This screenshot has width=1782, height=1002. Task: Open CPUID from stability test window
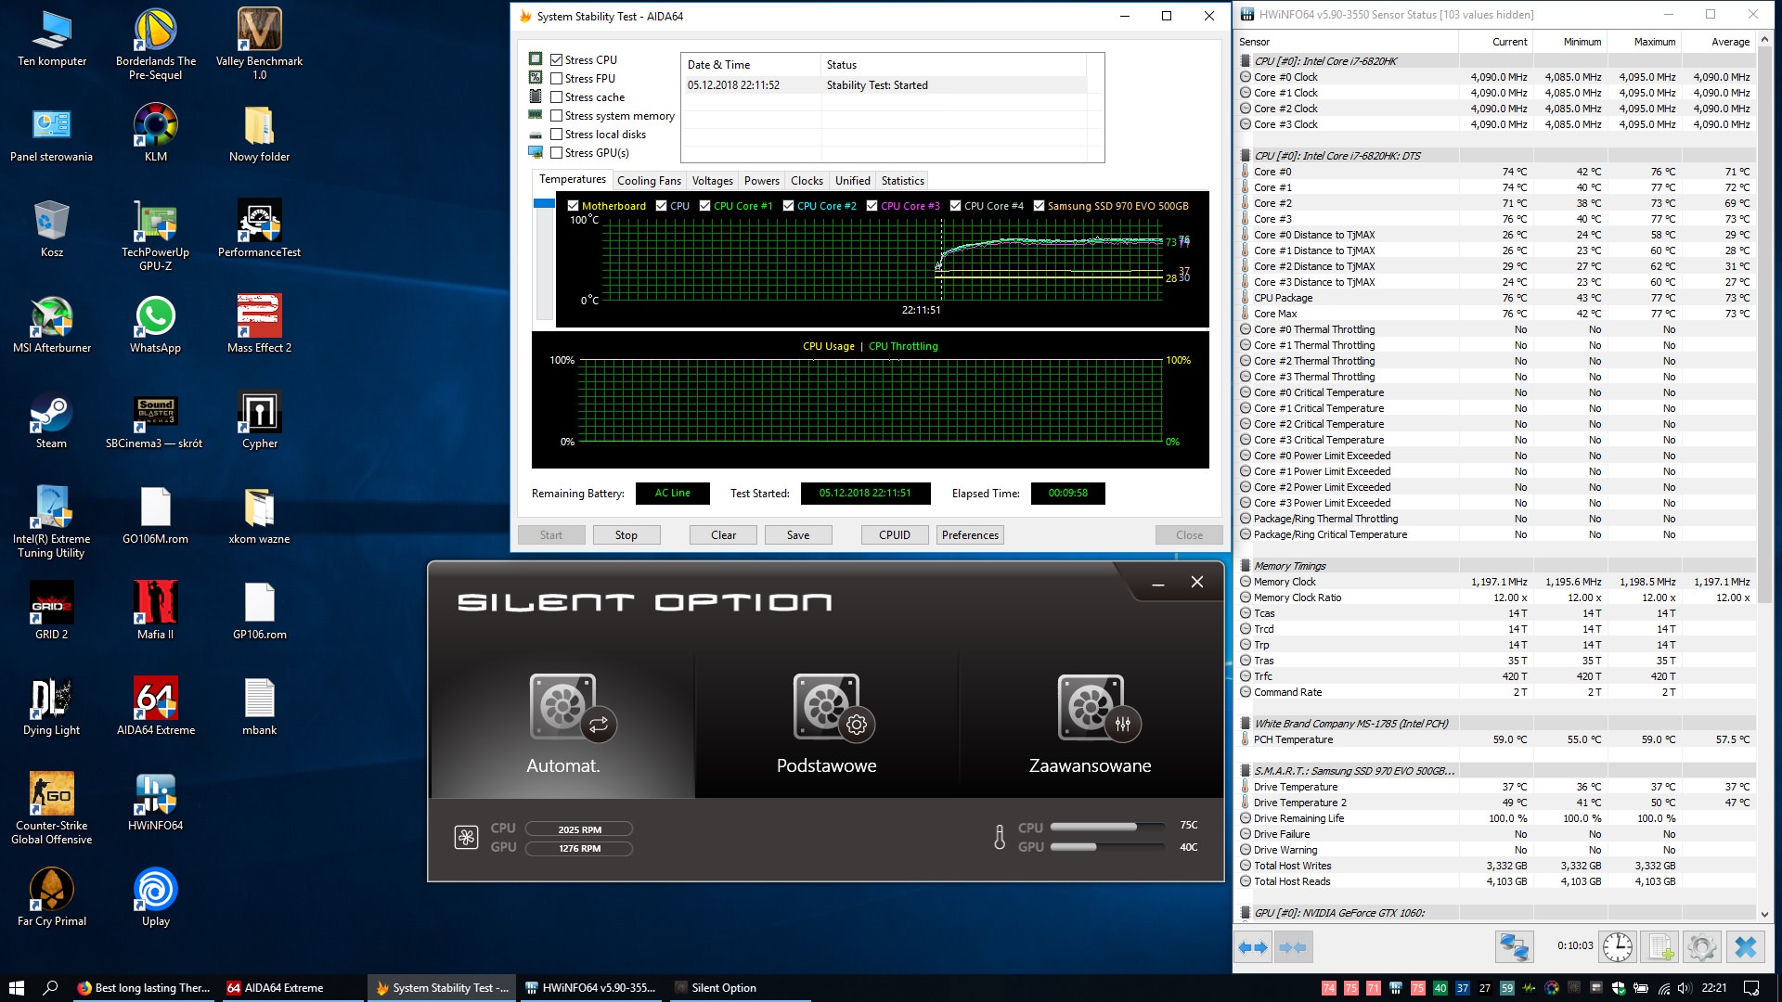tap(895, 535)
